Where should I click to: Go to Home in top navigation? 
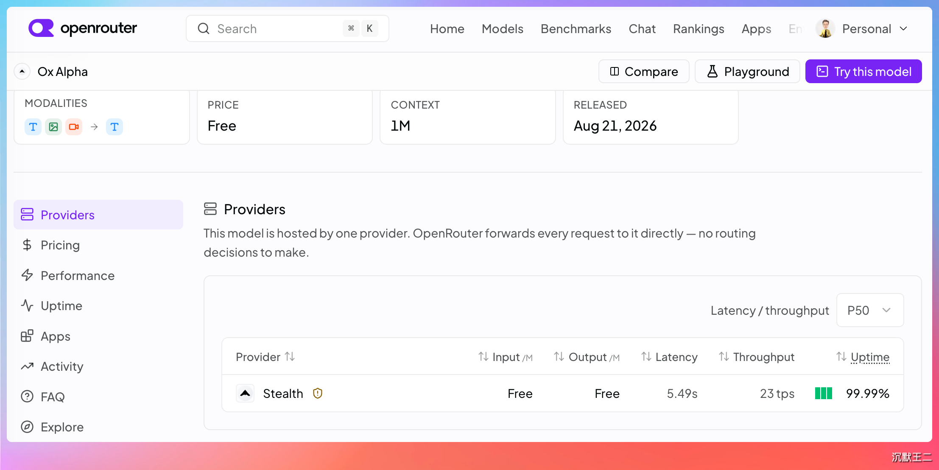click(447, 28)
